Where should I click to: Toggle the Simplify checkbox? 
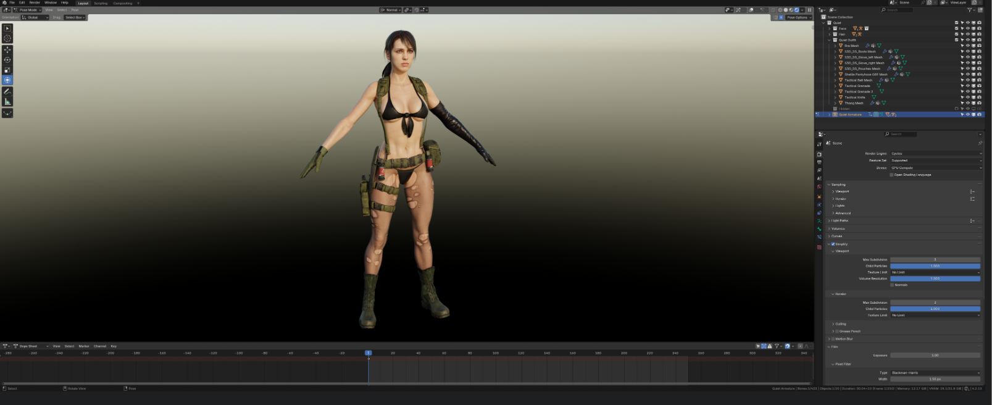pos(833,244)
